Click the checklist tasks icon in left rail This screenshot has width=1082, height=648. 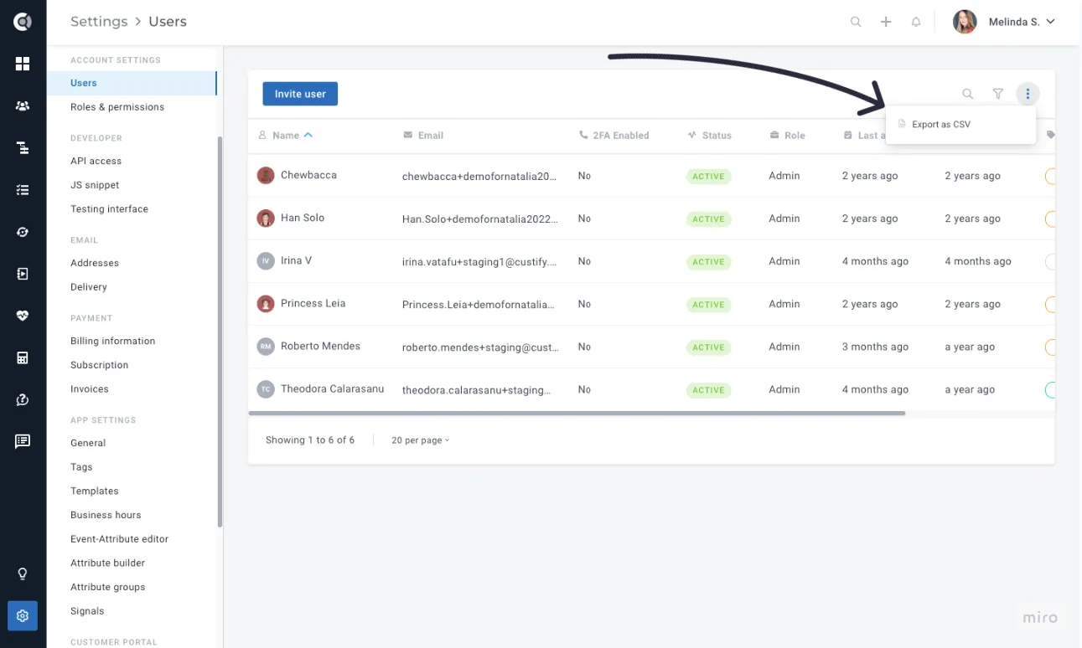point(23,190)
